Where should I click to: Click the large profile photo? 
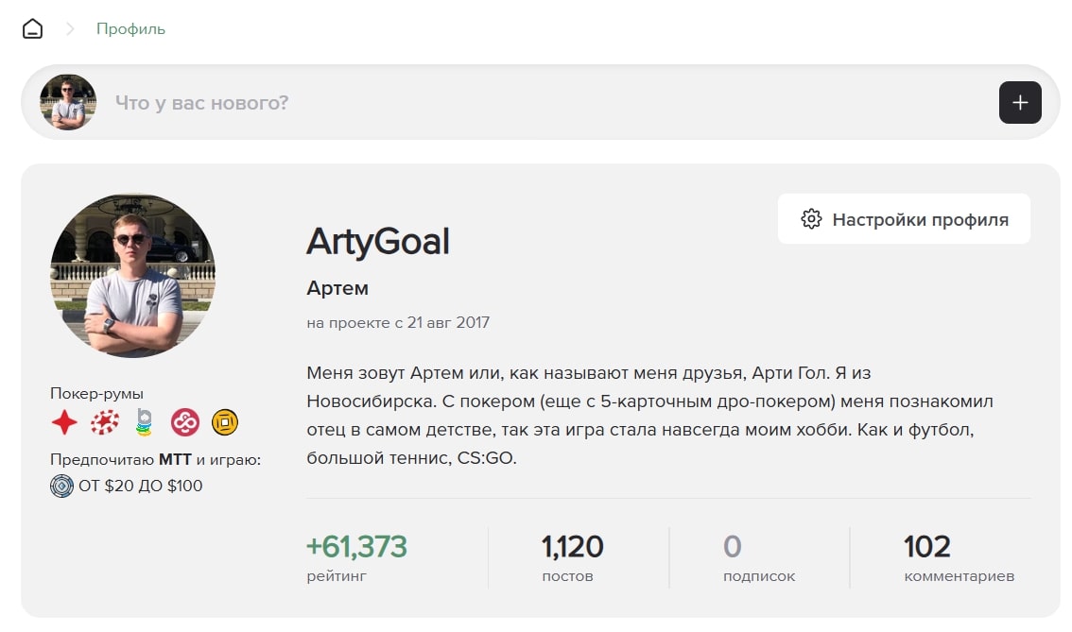[x=132, y=276]
